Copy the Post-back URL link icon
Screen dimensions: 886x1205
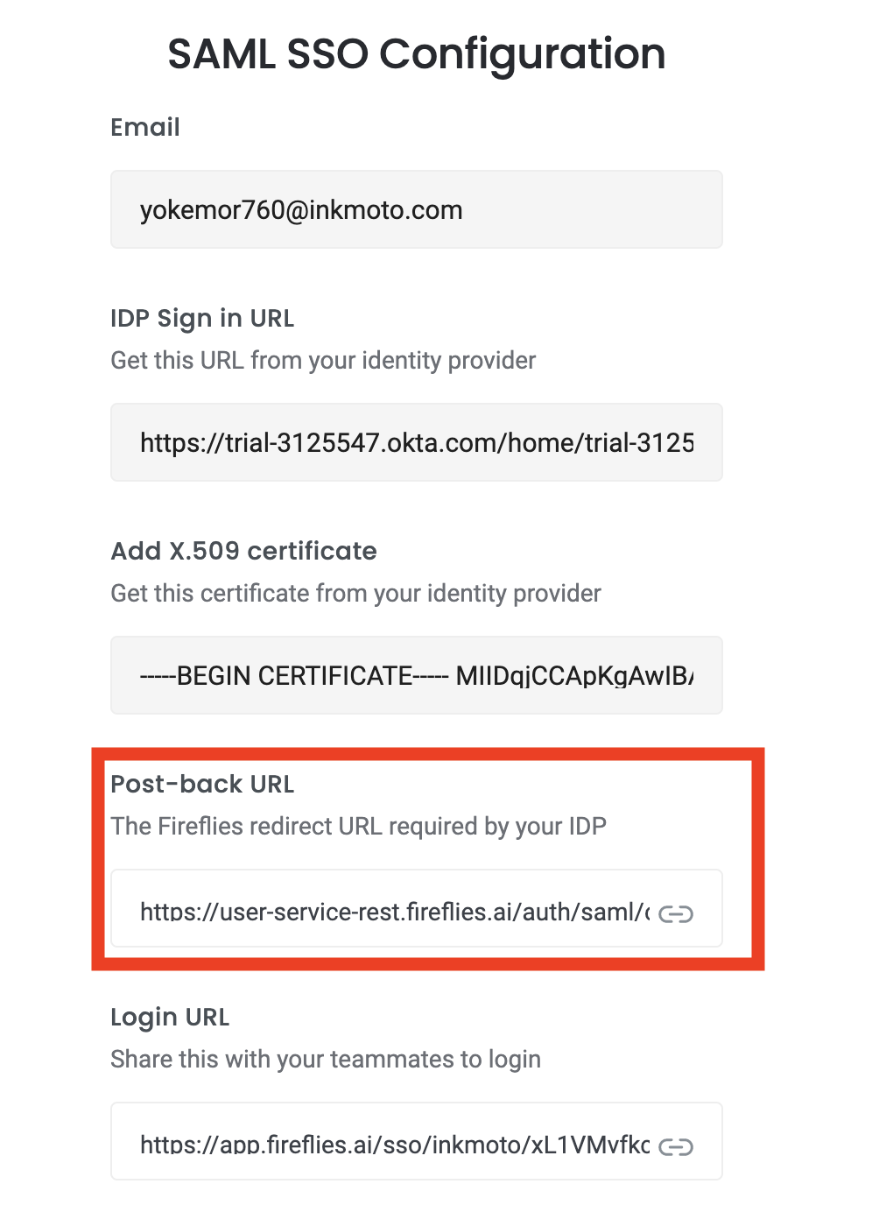[676, 914]
